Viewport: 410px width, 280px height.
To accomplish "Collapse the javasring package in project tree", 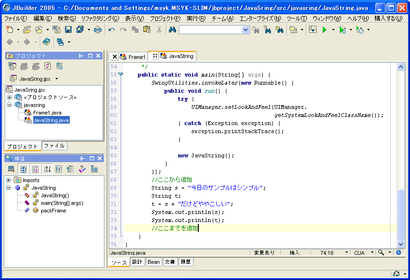I will pos(9,105).
